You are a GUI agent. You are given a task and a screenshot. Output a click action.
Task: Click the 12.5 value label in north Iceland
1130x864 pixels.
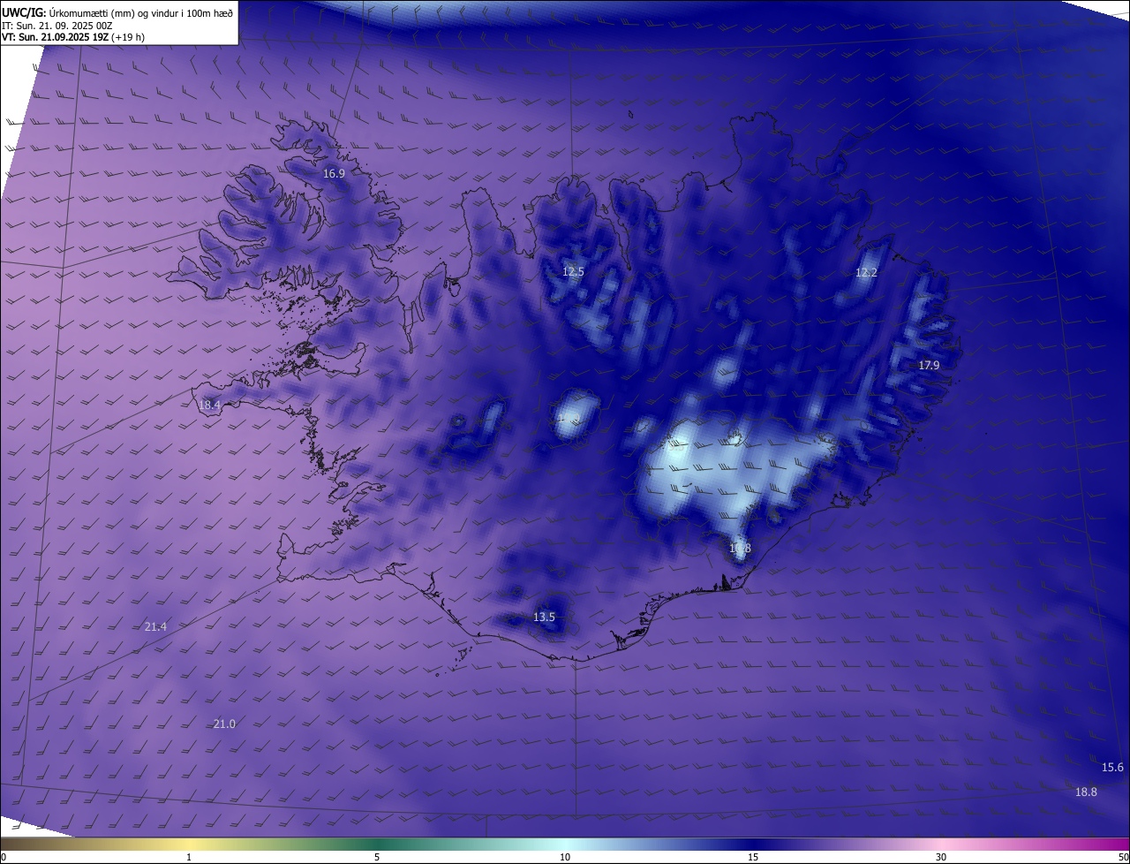tap(573, 272)
